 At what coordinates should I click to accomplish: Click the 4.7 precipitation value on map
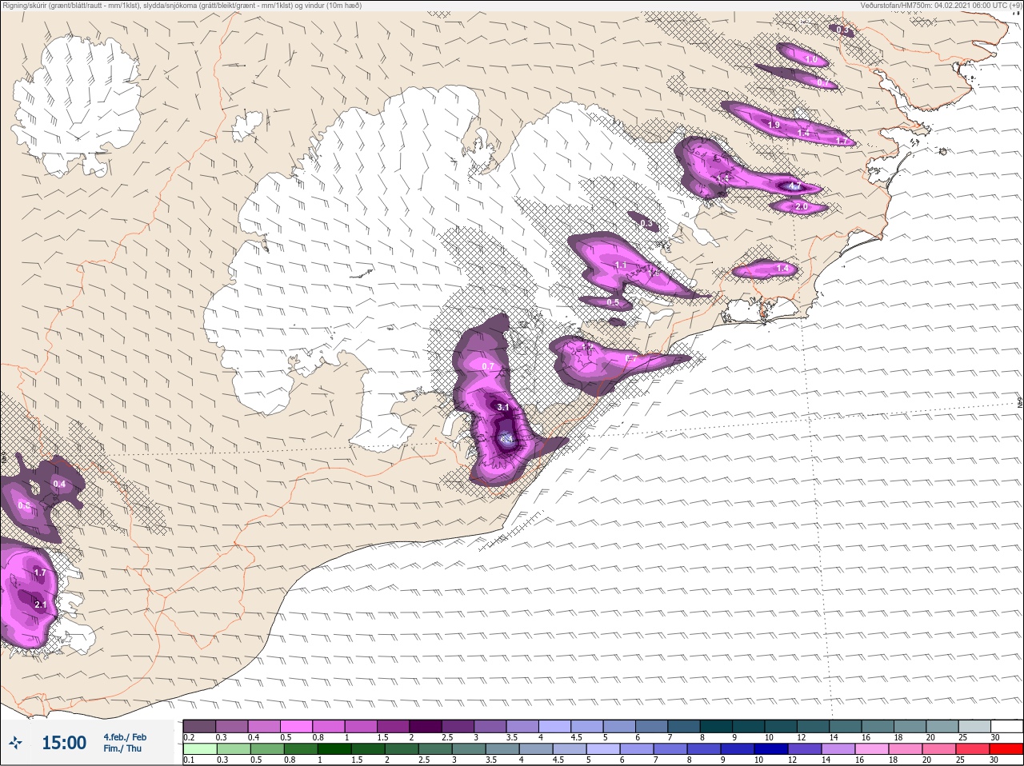coord(794,186)
